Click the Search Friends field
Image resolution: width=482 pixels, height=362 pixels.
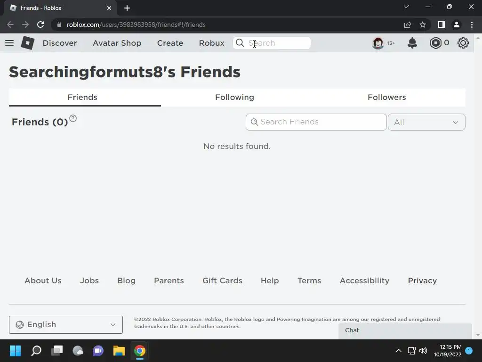(316, 122)
